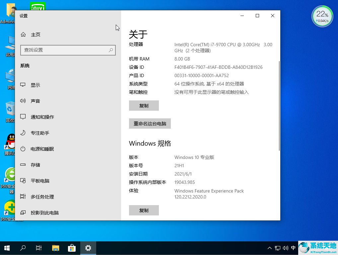Click the 专注助手 moon icon

tap(23, 133)
